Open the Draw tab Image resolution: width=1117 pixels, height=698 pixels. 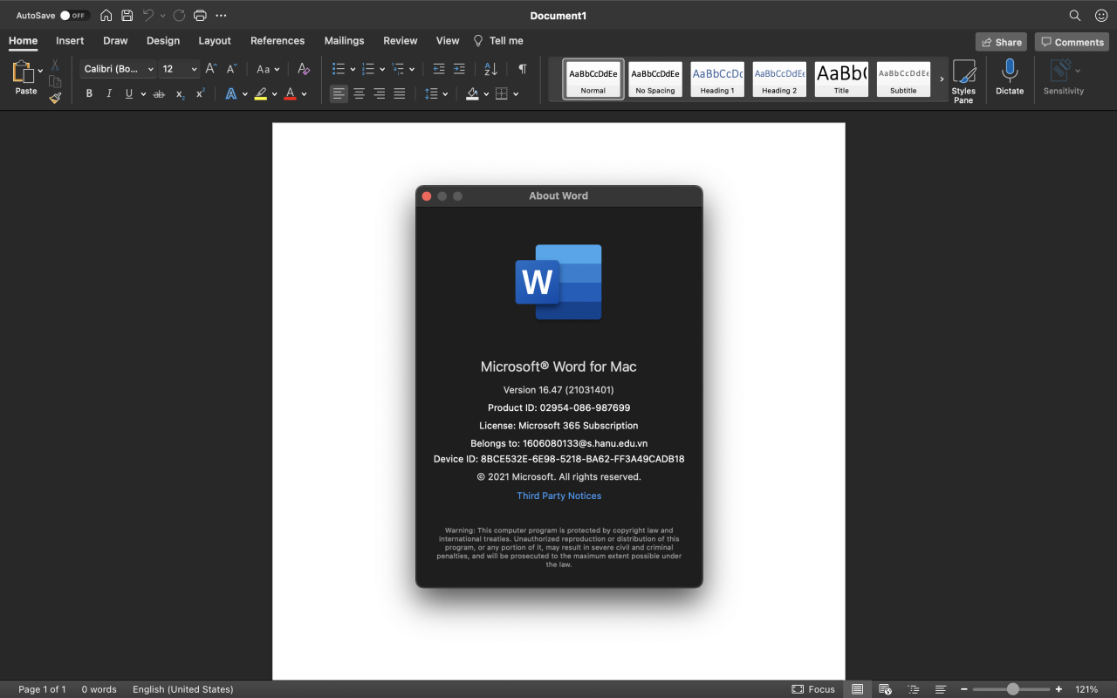[115, 41]
